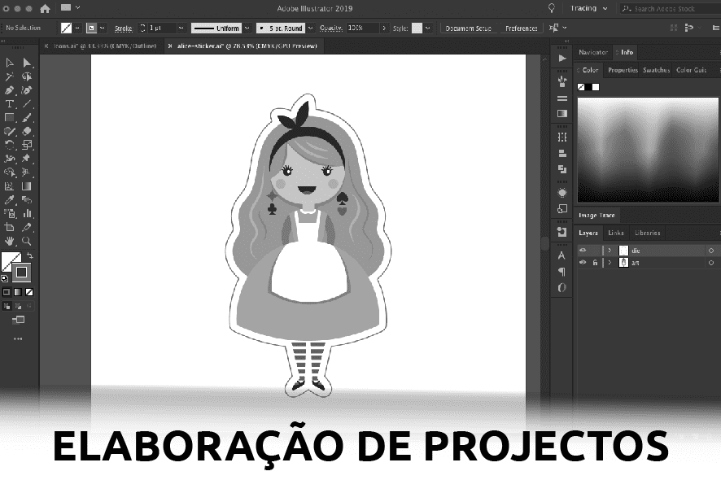721x480 pixels.
Task: Switch to the Swatches panel tab
Action: [x=656, y=70]
